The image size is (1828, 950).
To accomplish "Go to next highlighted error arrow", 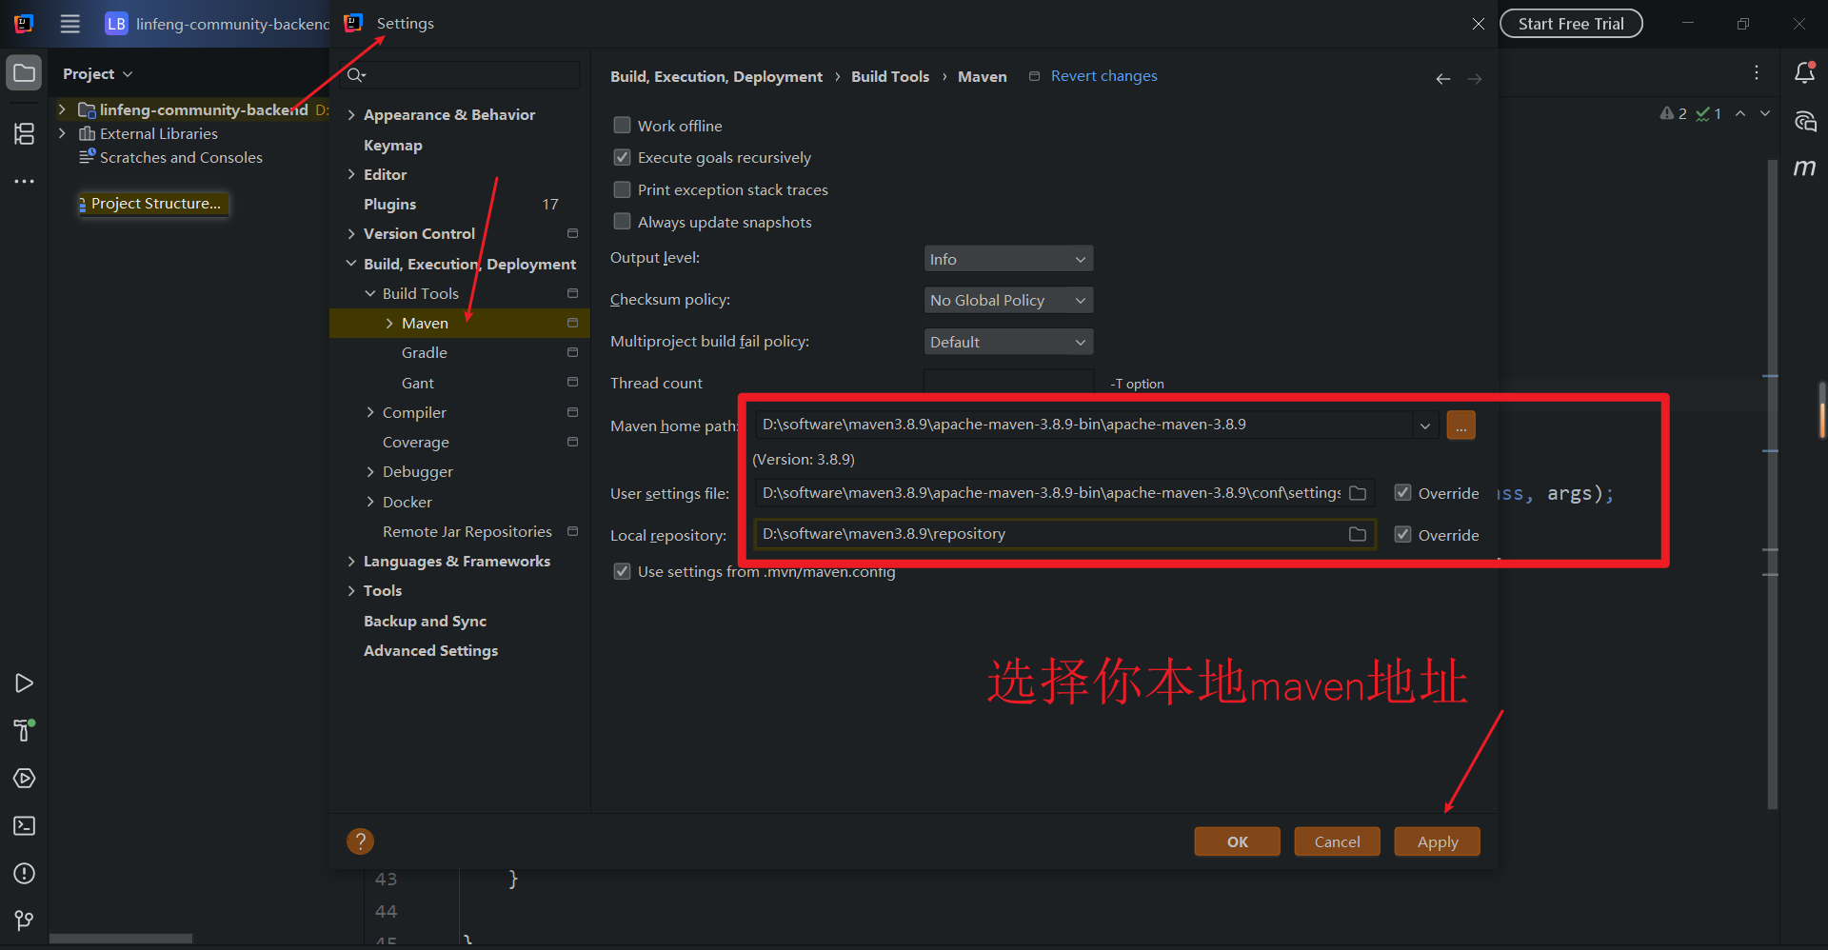I will [1765, 113].
